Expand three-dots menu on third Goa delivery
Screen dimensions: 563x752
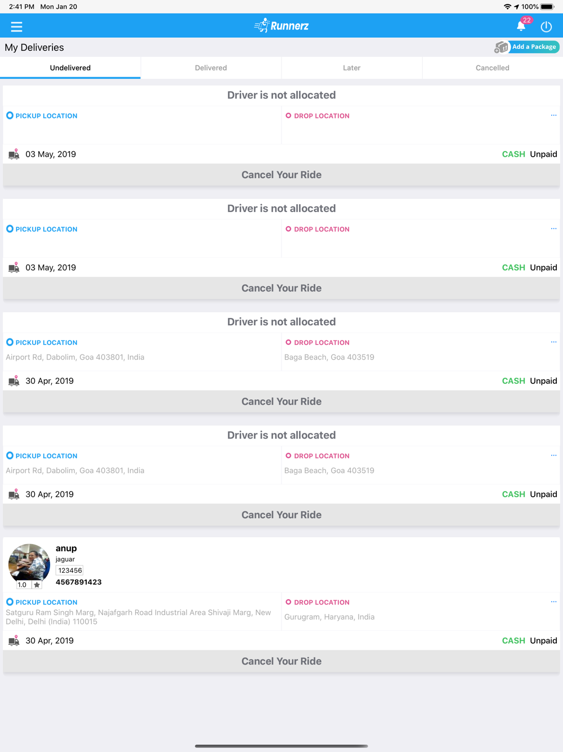click(x=553, y=342)
